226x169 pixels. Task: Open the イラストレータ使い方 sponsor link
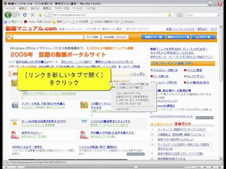165,70
